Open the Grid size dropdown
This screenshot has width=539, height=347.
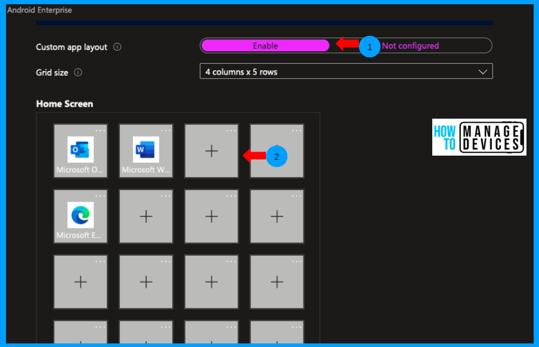[x=346, y=71]
